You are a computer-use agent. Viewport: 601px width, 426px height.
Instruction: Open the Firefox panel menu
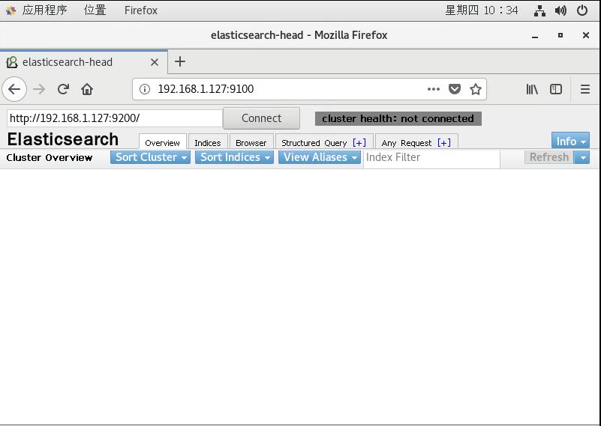pyautogui.click(x=140, y=10)
